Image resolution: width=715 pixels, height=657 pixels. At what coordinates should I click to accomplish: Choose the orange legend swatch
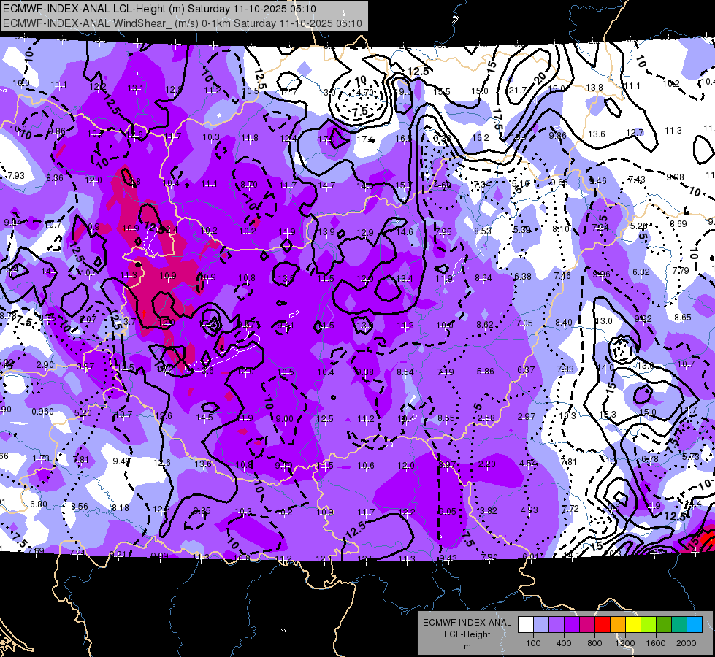(618, 624)
